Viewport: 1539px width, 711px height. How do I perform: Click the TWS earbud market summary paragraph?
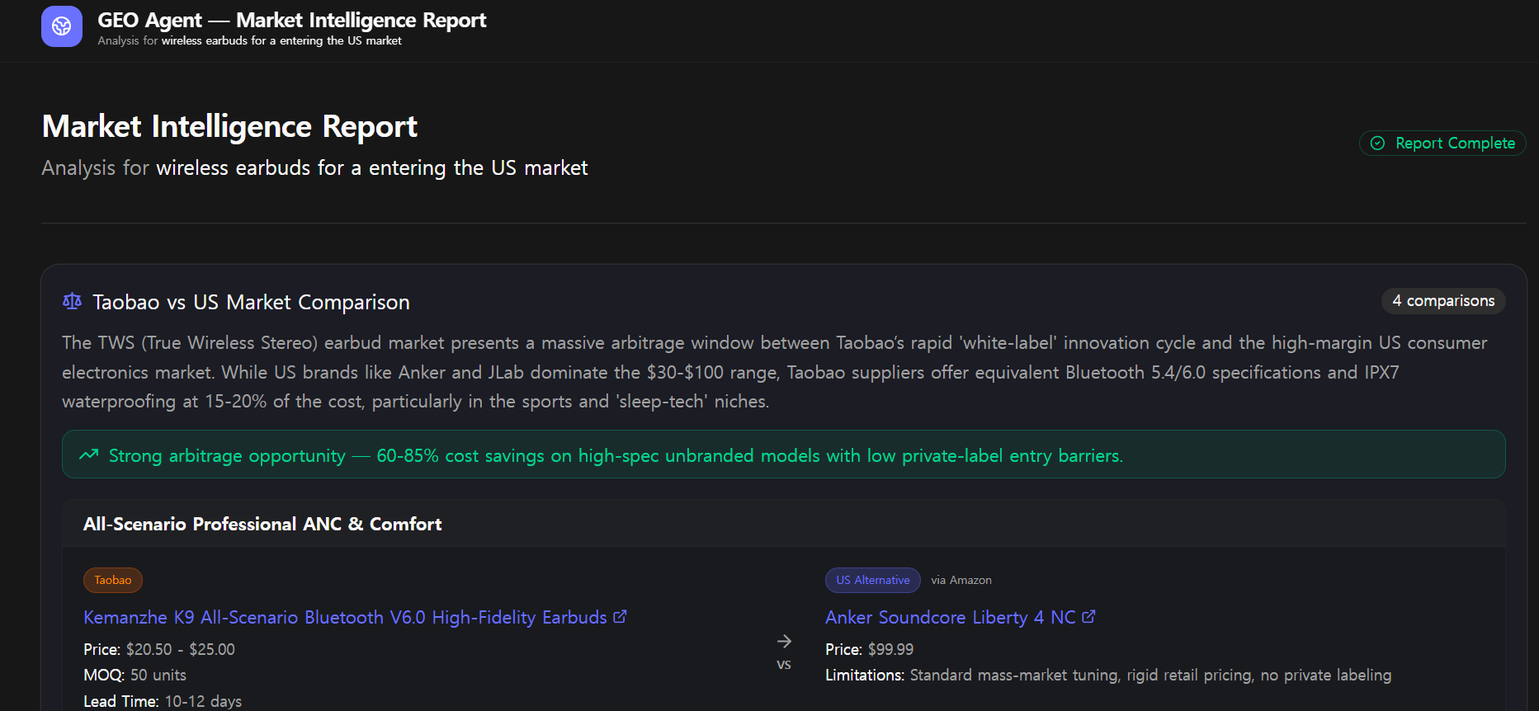click(775, 372)
